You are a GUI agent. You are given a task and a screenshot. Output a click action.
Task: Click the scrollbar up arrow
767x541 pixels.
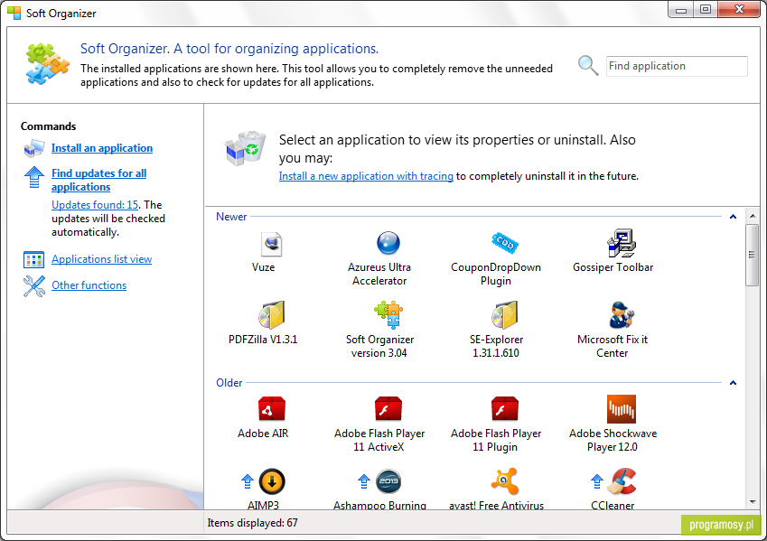click(x=753, y=216)
